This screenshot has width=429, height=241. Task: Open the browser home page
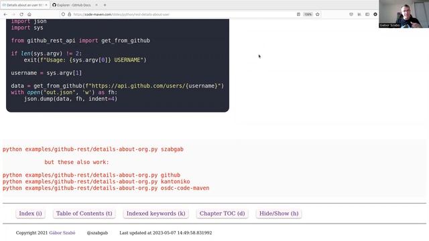point(29,14)
